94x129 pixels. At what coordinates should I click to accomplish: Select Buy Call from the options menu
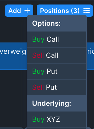57,39
